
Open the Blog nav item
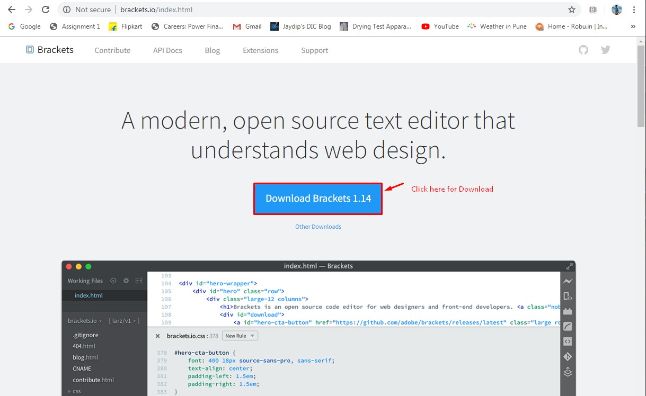[x=212, y=50]
